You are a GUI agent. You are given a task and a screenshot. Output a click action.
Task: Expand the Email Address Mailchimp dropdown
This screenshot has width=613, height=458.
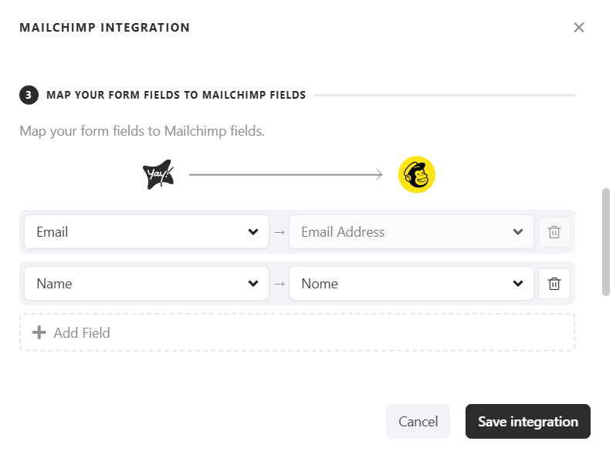[x=411, y=232]
